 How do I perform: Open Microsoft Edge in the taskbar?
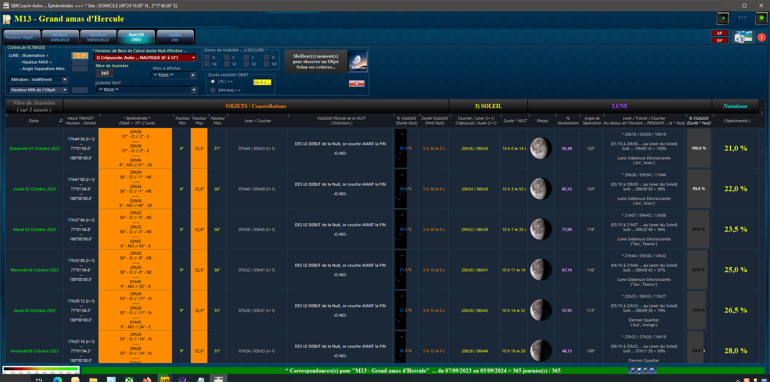click(x=57, y=379)
